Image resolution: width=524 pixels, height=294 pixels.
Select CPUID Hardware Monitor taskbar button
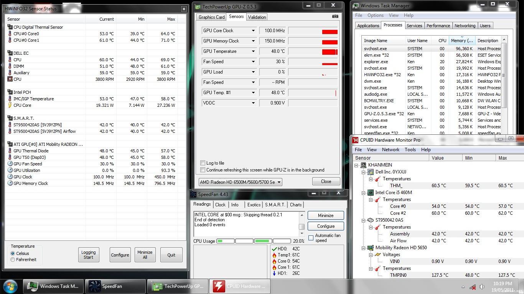point(240,286)
